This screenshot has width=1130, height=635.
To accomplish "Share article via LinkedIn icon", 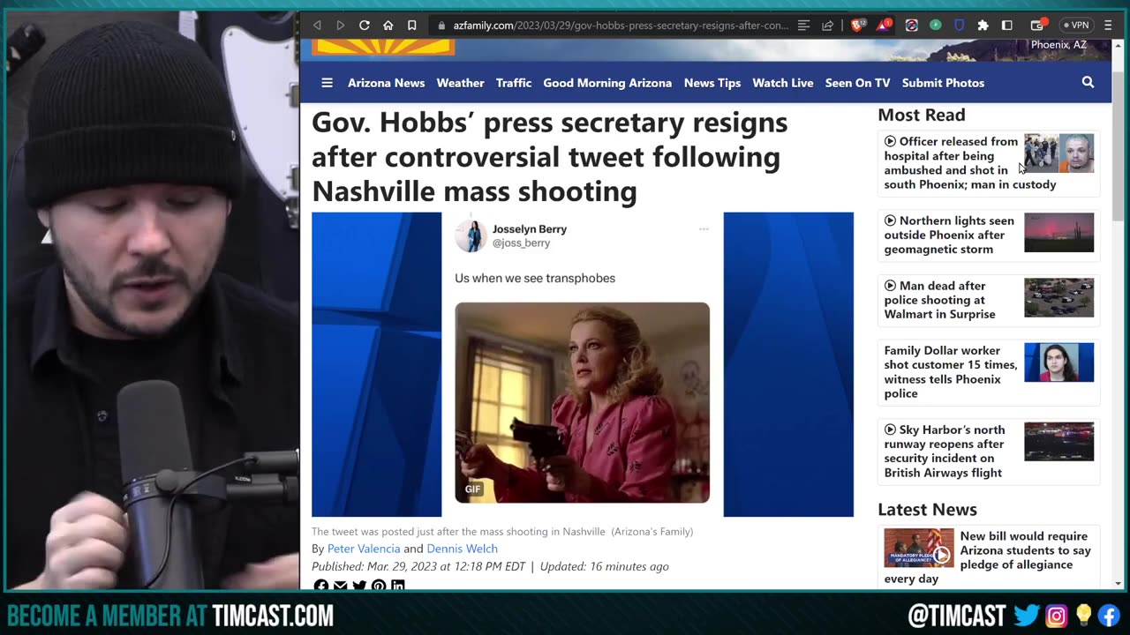I will point(398,586).
